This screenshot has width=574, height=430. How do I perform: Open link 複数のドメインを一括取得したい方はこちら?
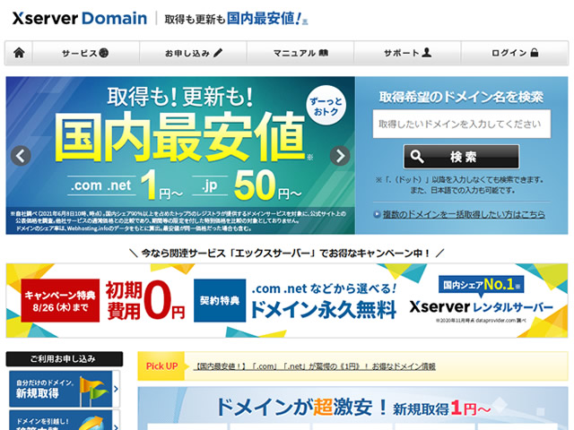(x=464, y=214)
